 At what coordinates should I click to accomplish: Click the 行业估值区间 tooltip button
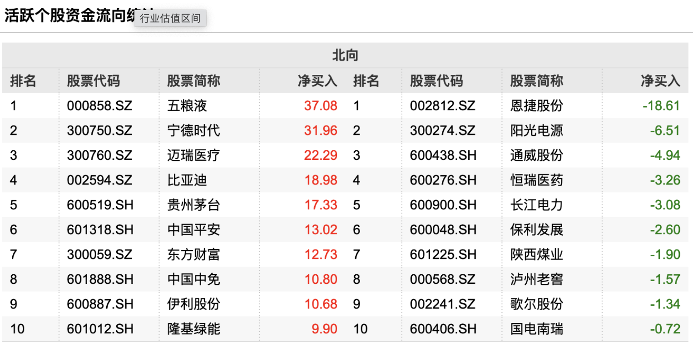point(170,18)
